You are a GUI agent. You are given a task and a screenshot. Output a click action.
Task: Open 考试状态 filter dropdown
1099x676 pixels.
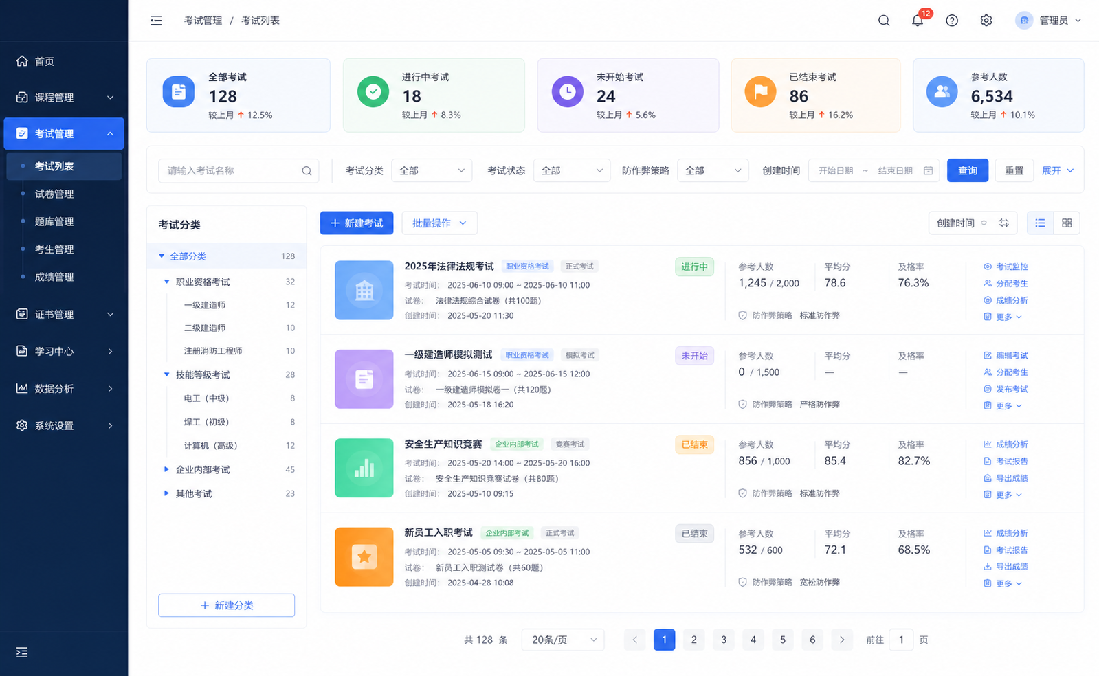572,170
